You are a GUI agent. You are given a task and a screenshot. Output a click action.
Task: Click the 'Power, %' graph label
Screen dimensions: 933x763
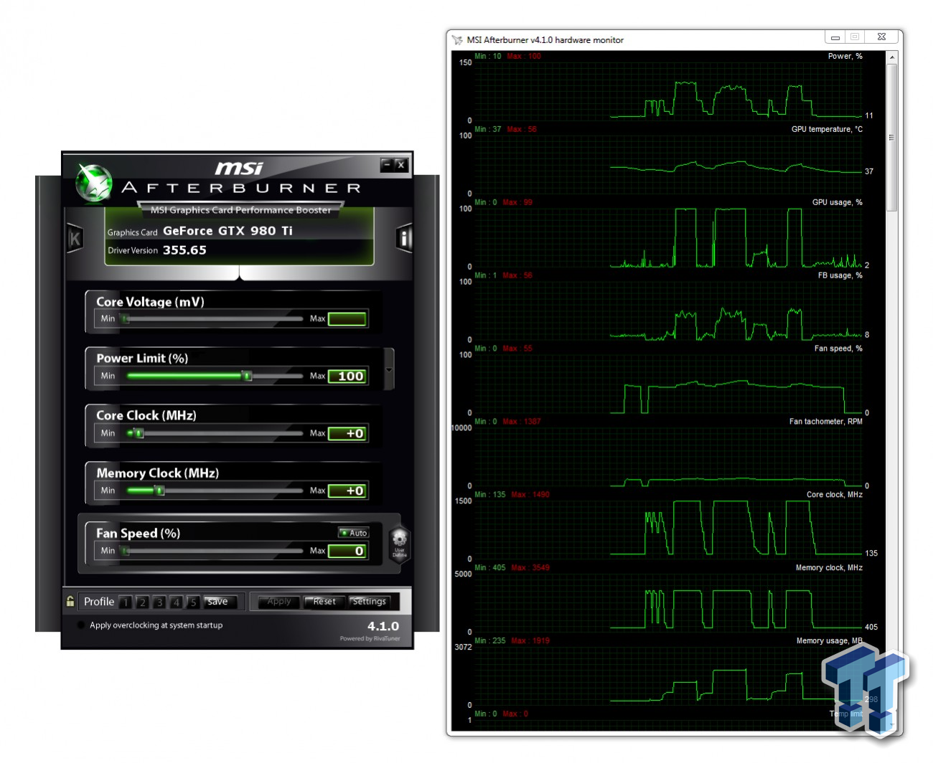click(845, 56)
